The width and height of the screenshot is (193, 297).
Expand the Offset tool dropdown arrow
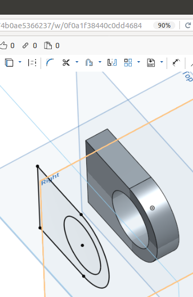click(100, 62)
